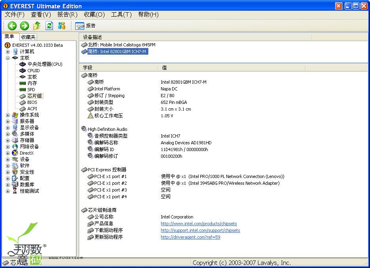Expand the 操作系统 tree node

8,115
